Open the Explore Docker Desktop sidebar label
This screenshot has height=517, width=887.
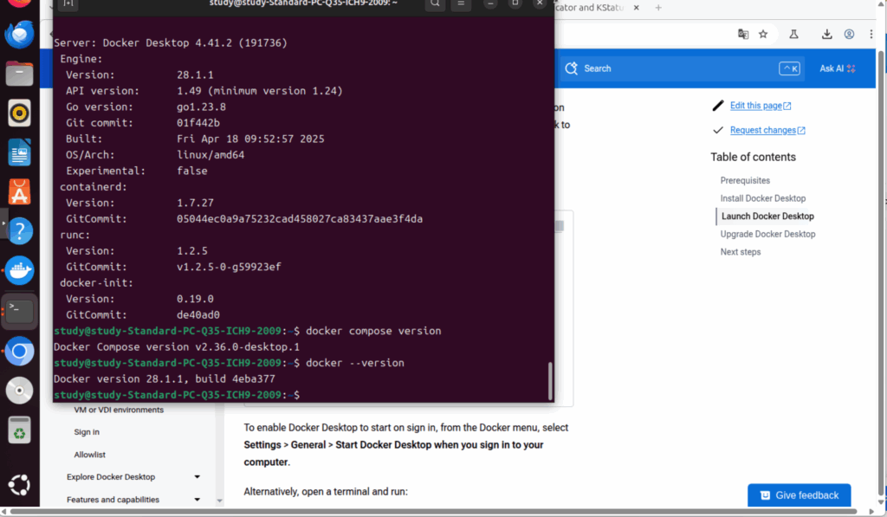[x=110, y=477]
